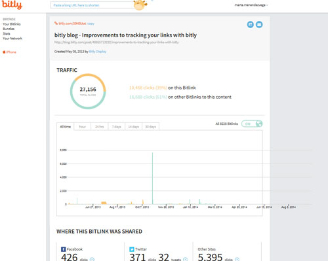
Task: Switch to the 24 hrs tab
Action: (100, 126)
